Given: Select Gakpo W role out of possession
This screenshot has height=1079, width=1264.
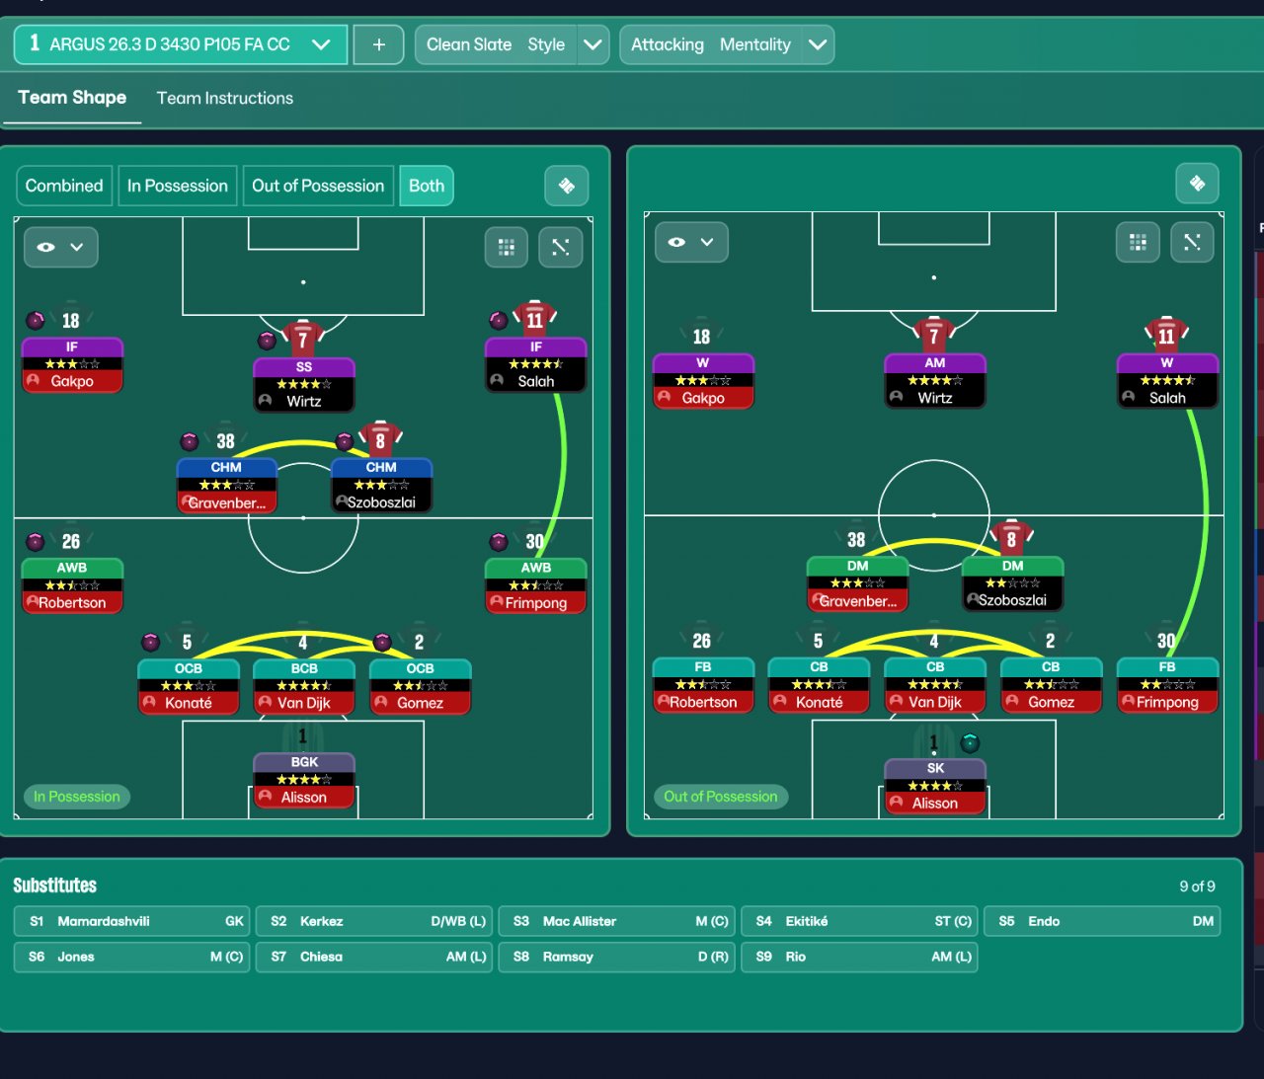Looking at the screenshot, I should (x=703, y=381).
